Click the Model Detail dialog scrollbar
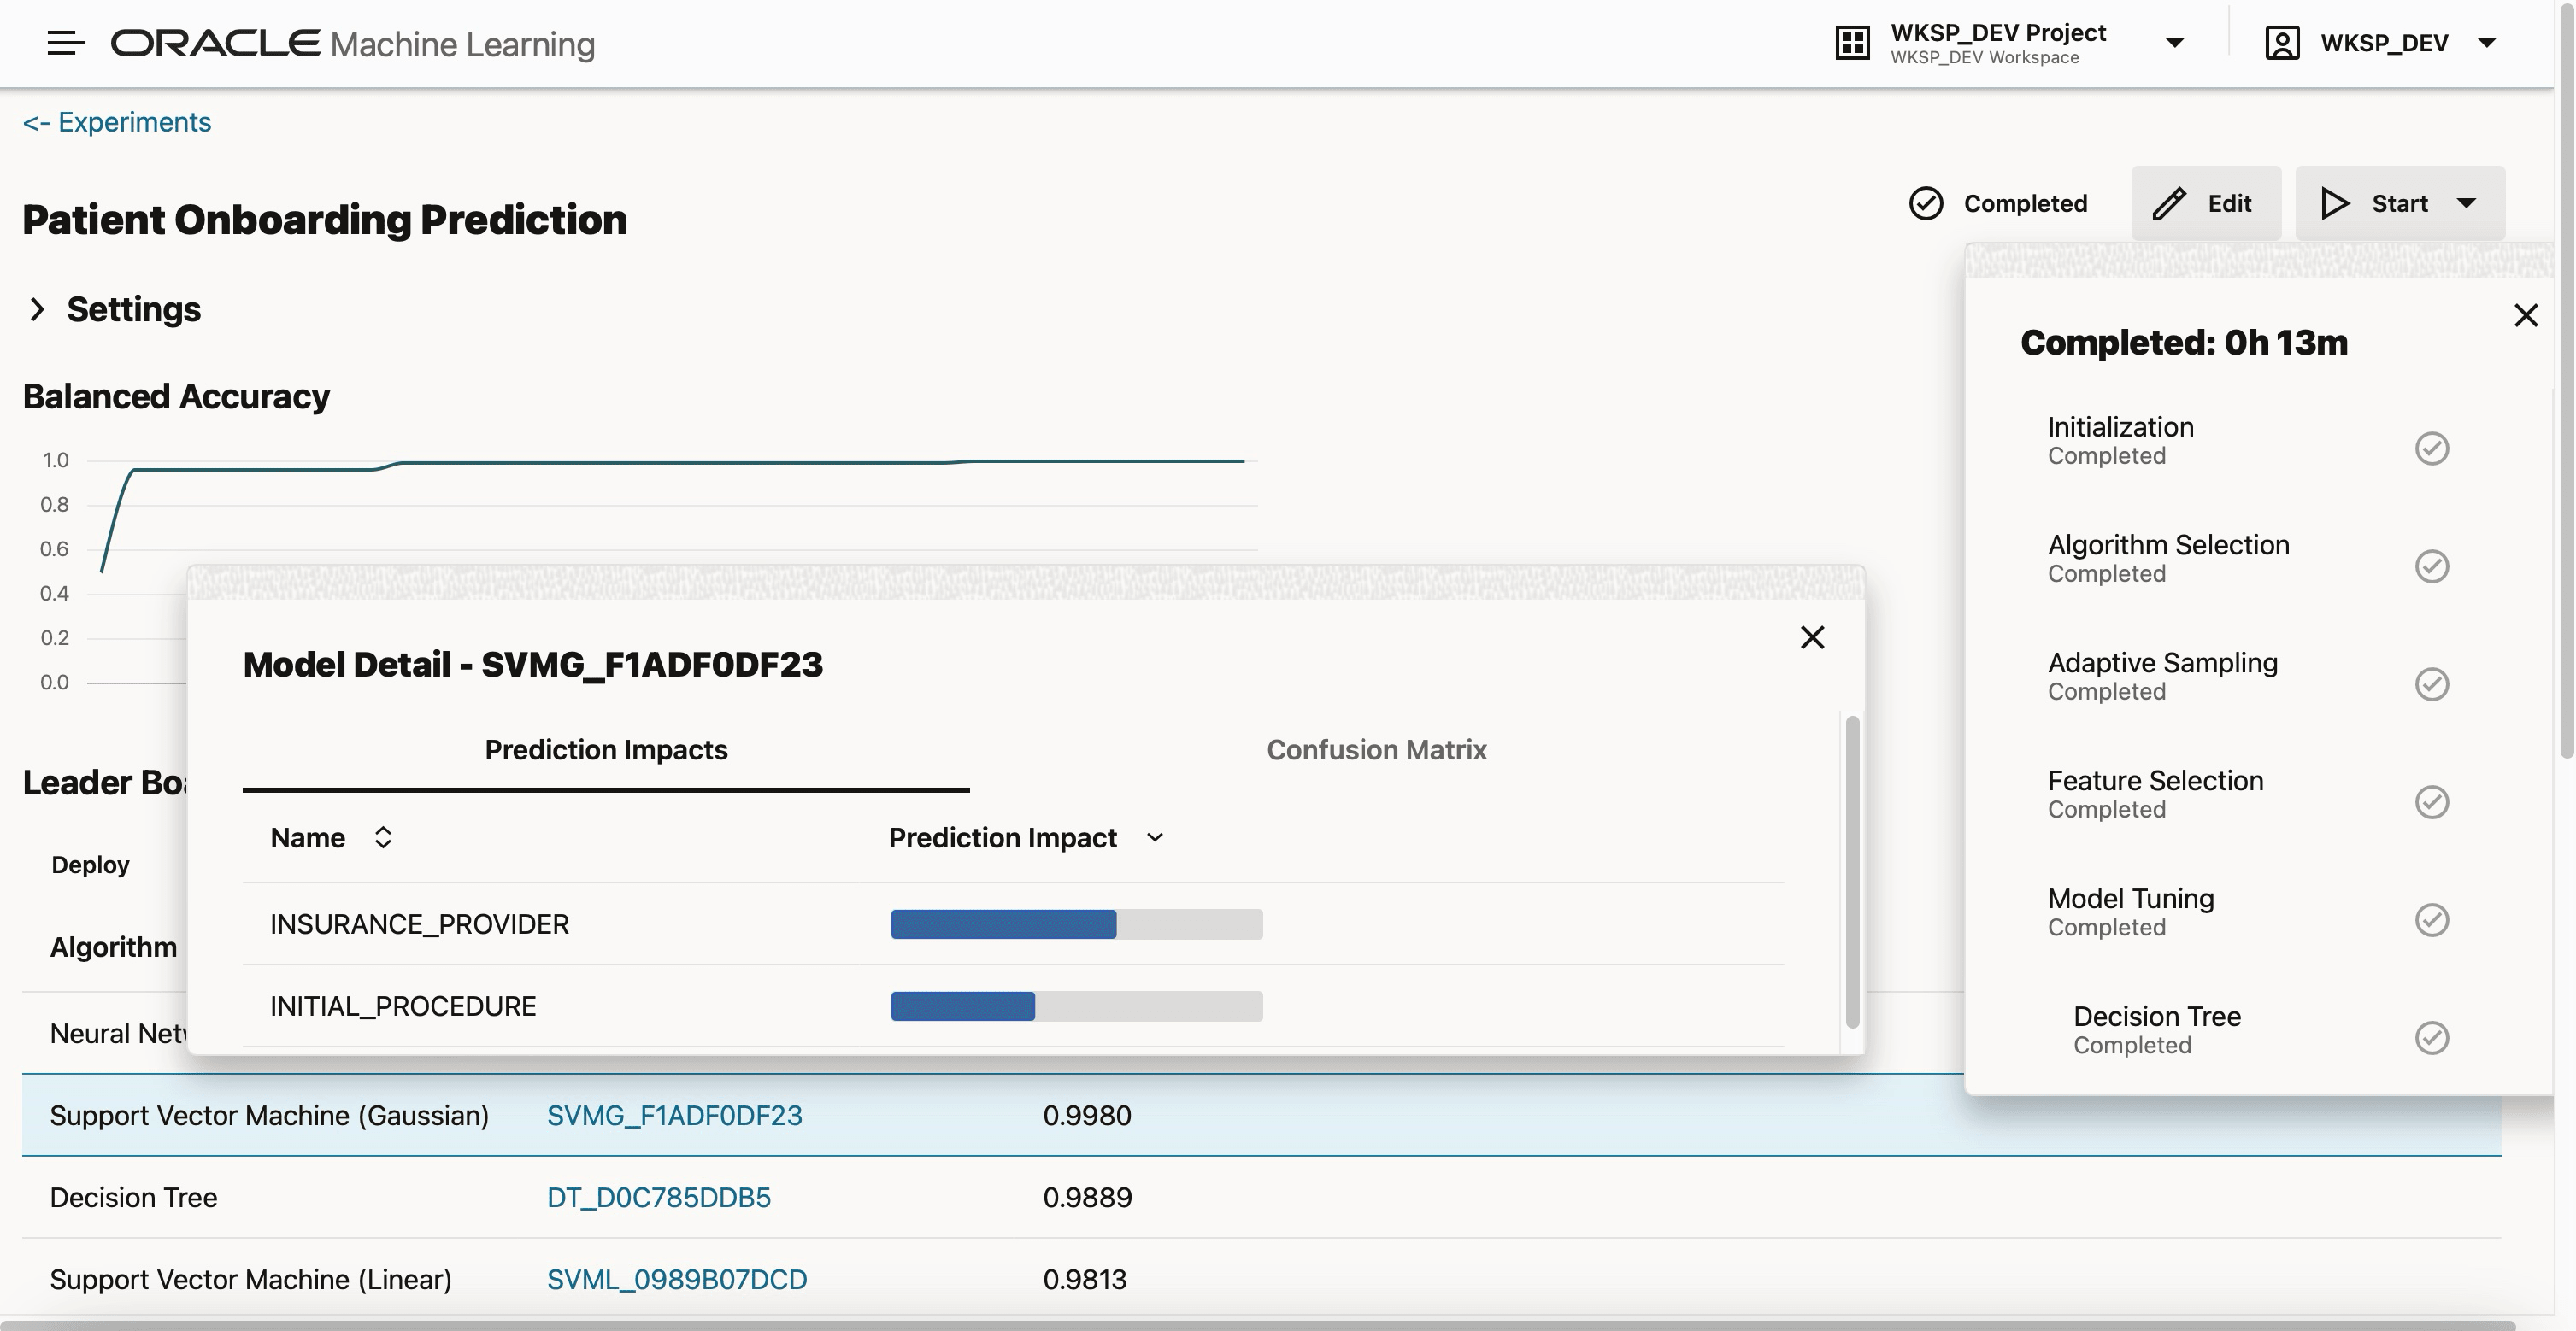This screenshot has width=2576, height=1331. (x=1852, y=871)
